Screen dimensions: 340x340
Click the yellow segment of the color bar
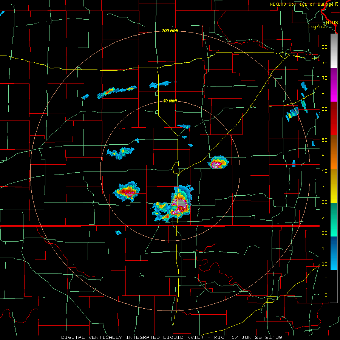point(334,186)
